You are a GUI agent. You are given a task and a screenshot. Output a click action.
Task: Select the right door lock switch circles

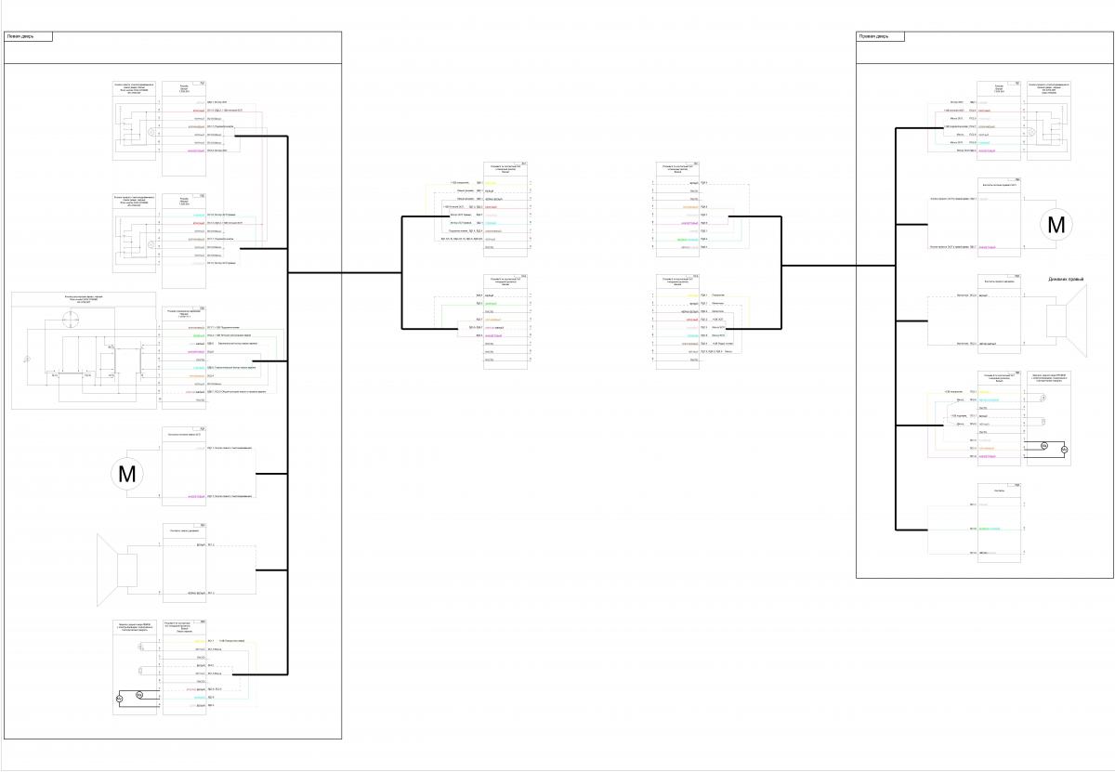coord(1055,448)
